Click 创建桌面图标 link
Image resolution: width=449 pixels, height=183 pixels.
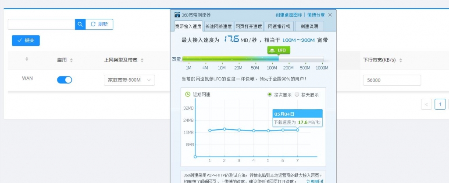(x=289, y=15)
